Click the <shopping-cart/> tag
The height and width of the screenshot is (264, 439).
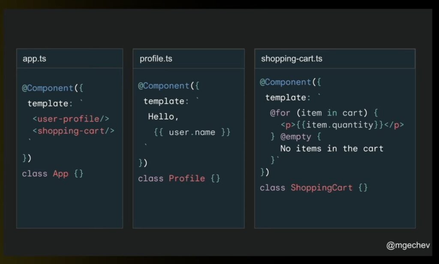click(73, 131)
